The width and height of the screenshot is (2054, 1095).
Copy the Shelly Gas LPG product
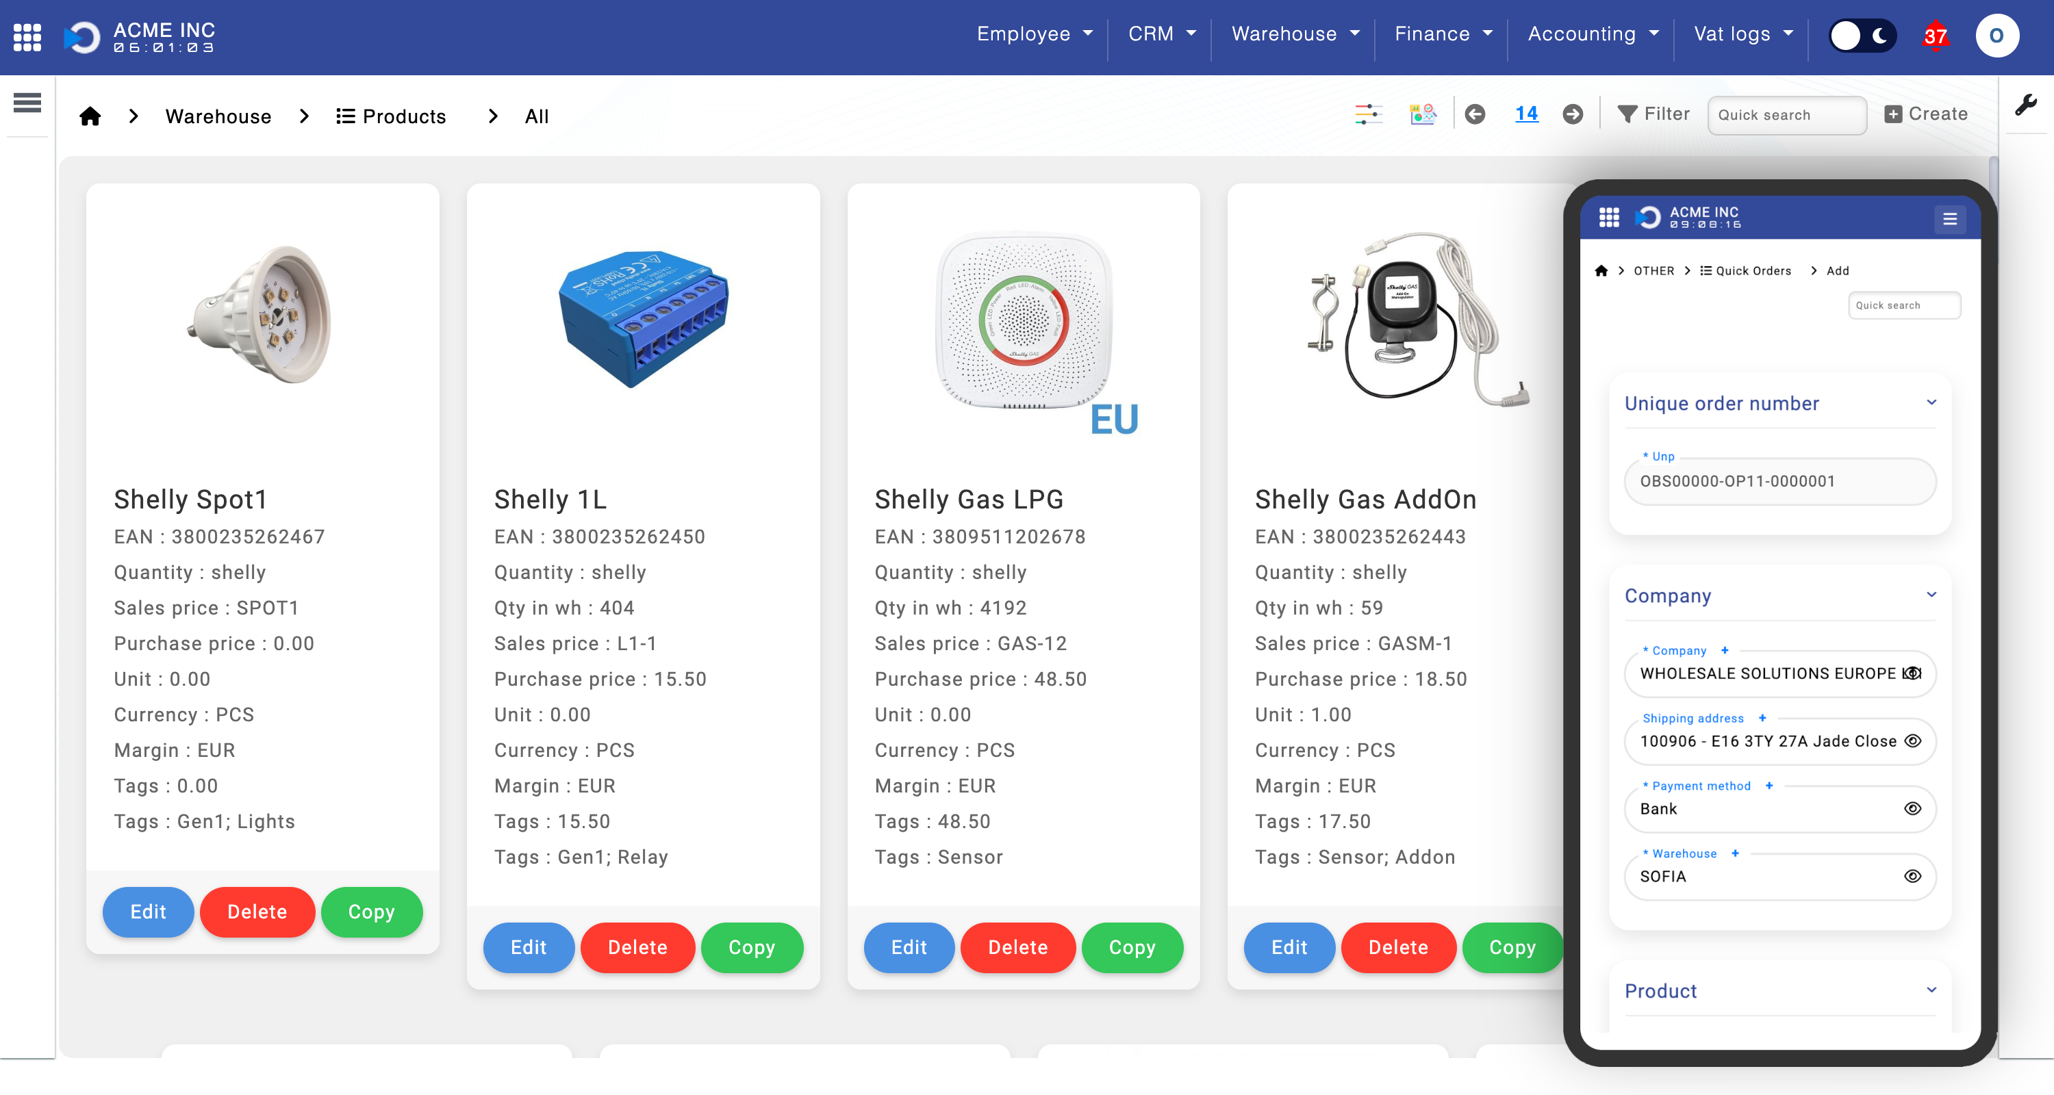pos(1132,948)
